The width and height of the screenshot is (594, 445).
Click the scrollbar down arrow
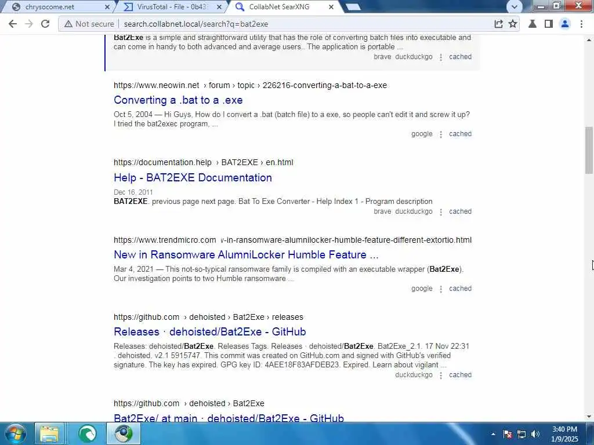click(x=589, y=417)
